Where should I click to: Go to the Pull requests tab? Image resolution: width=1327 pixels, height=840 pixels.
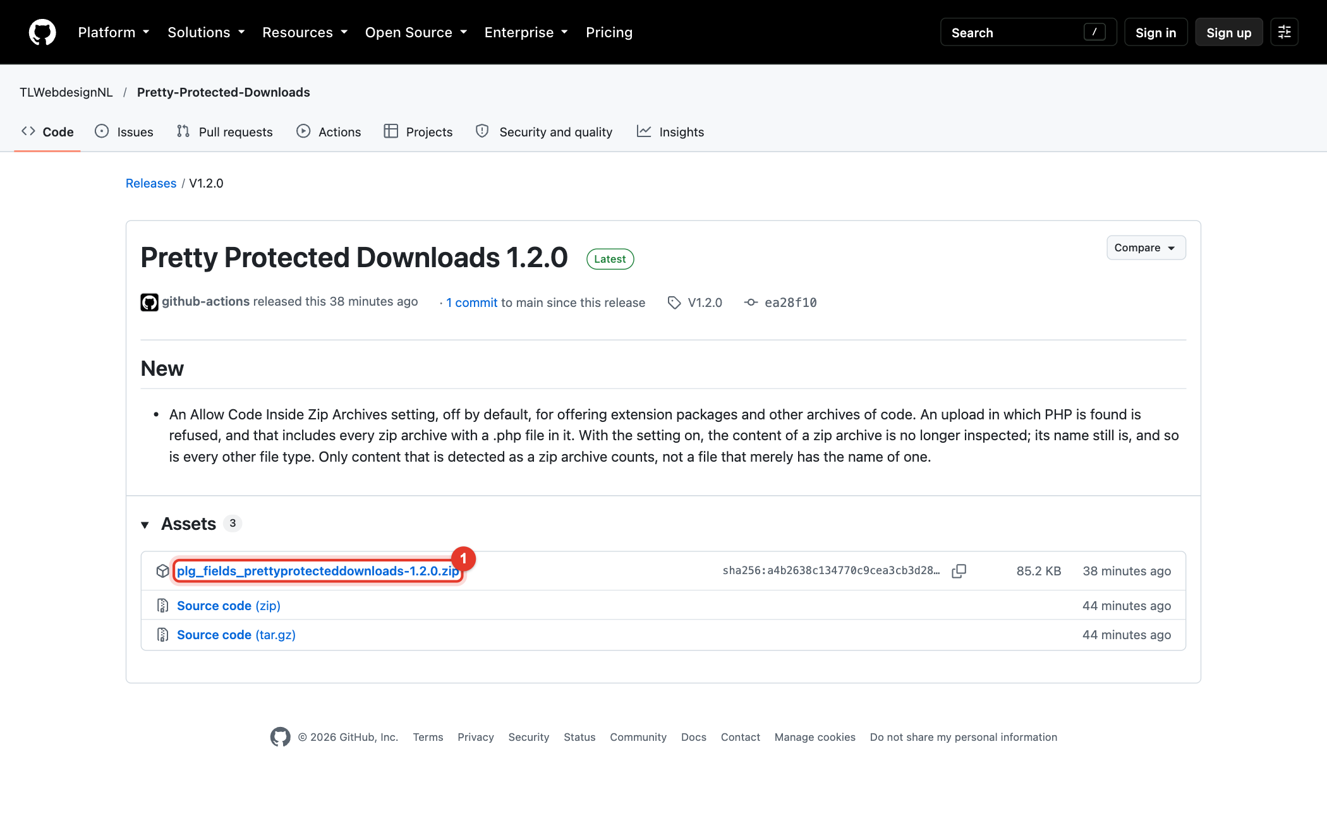(224, 132)
